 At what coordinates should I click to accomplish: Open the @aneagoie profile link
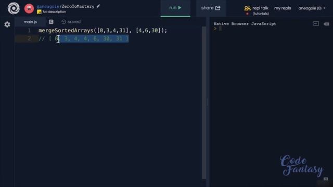48,6
